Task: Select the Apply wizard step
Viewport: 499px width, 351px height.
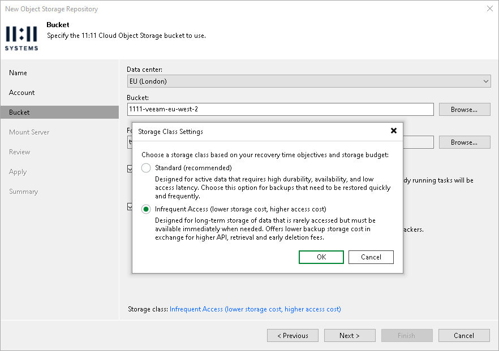Action: point(18,172)
